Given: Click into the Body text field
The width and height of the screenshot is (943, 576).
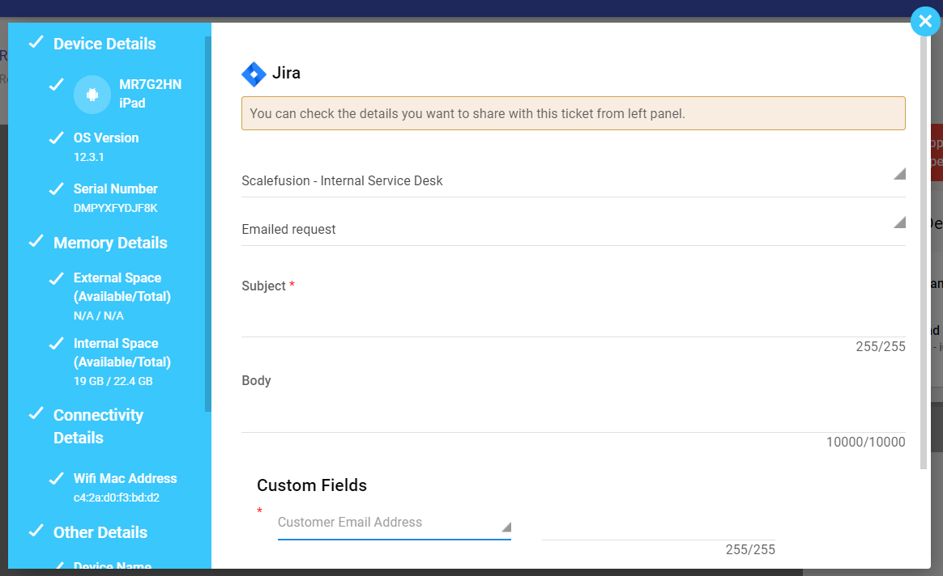Looking at the screenshot, I should click(573, 417).
